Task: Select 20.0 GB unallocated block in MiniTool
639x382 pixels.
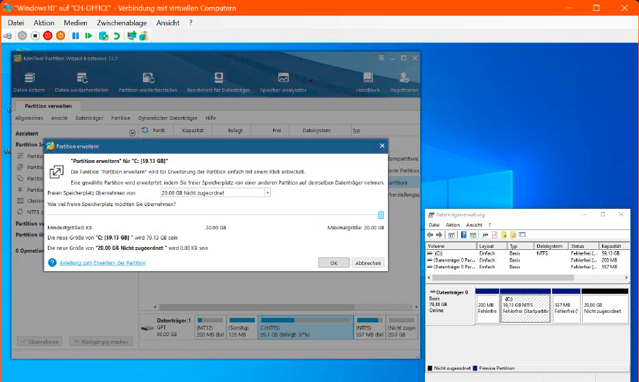Action: click(402, 327)
